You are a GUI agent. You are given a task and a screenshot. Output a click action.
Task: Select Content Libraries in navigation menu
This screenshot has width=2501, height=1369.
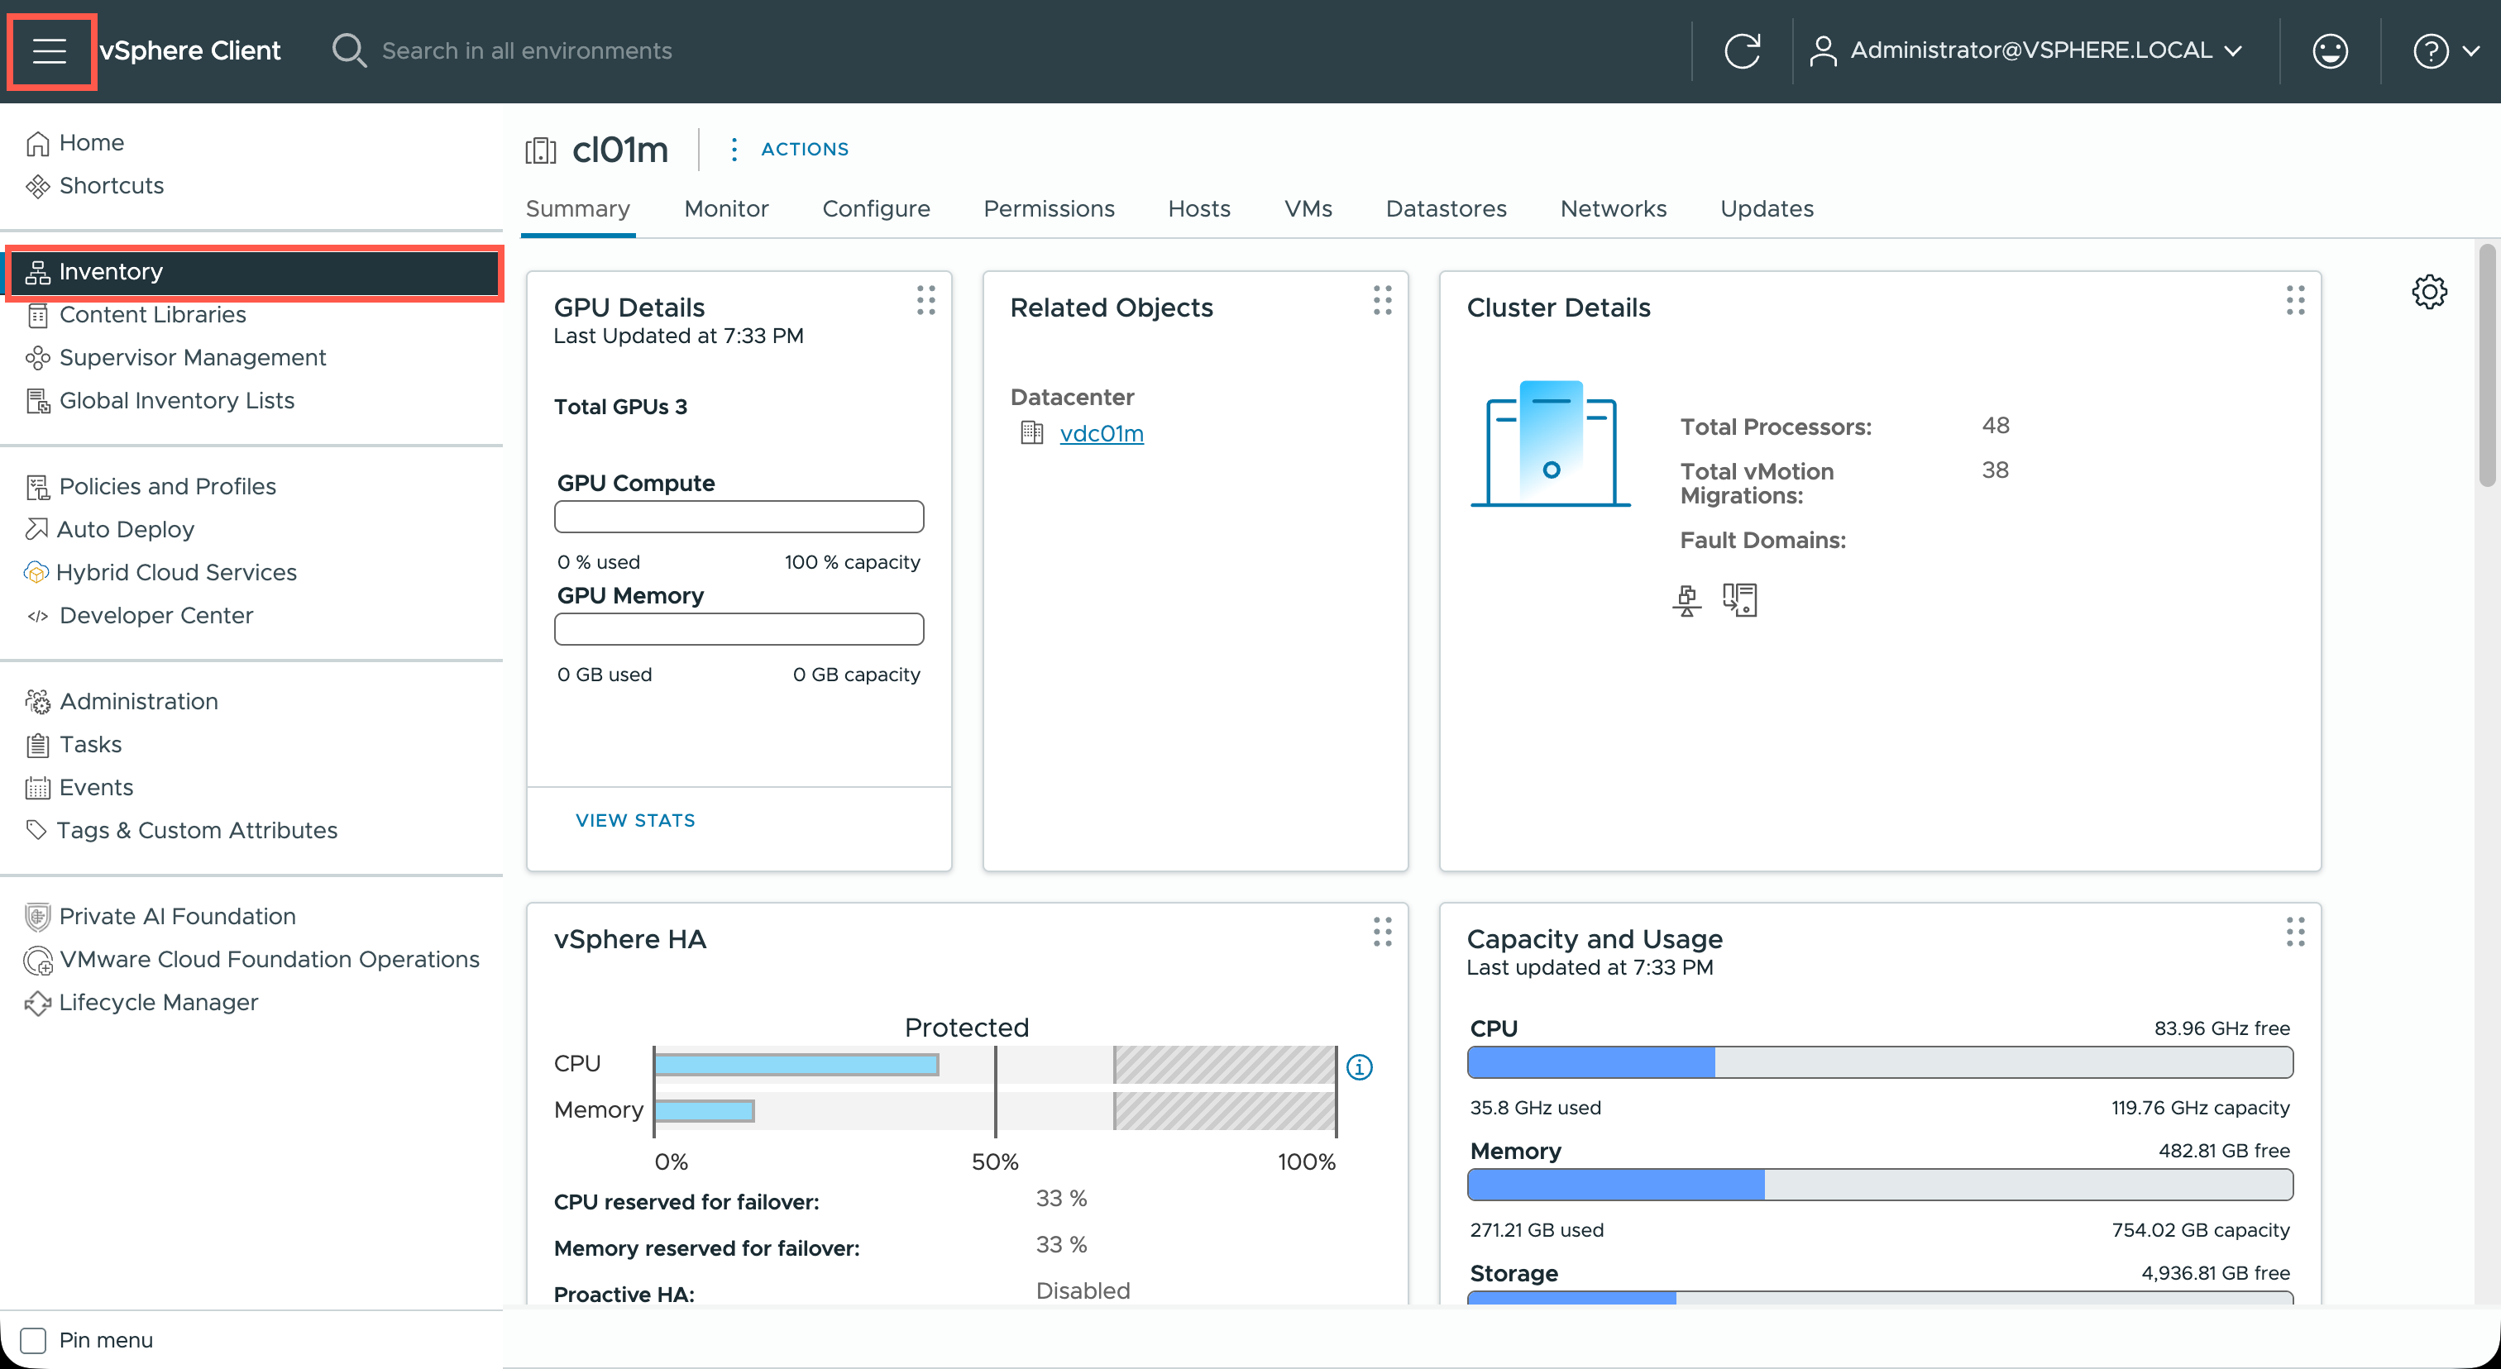(x=152, y=314)
